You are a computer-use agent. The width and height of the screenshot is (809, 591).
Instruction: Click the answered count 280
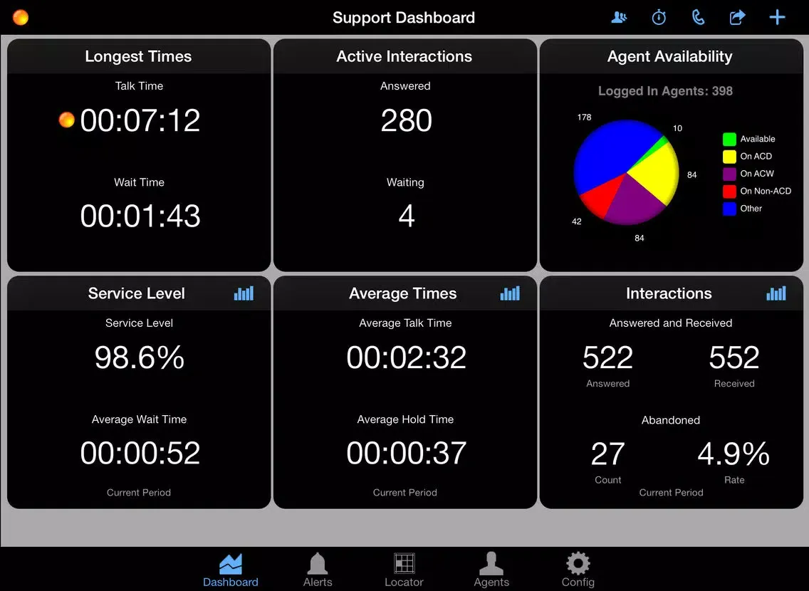click(406, 120)
